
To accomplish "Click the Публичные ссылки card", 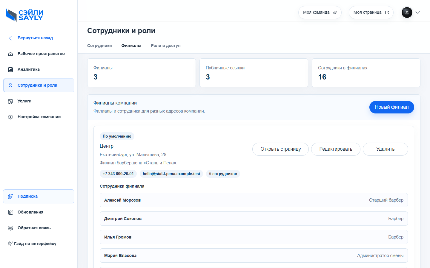I will coord(254,73).
